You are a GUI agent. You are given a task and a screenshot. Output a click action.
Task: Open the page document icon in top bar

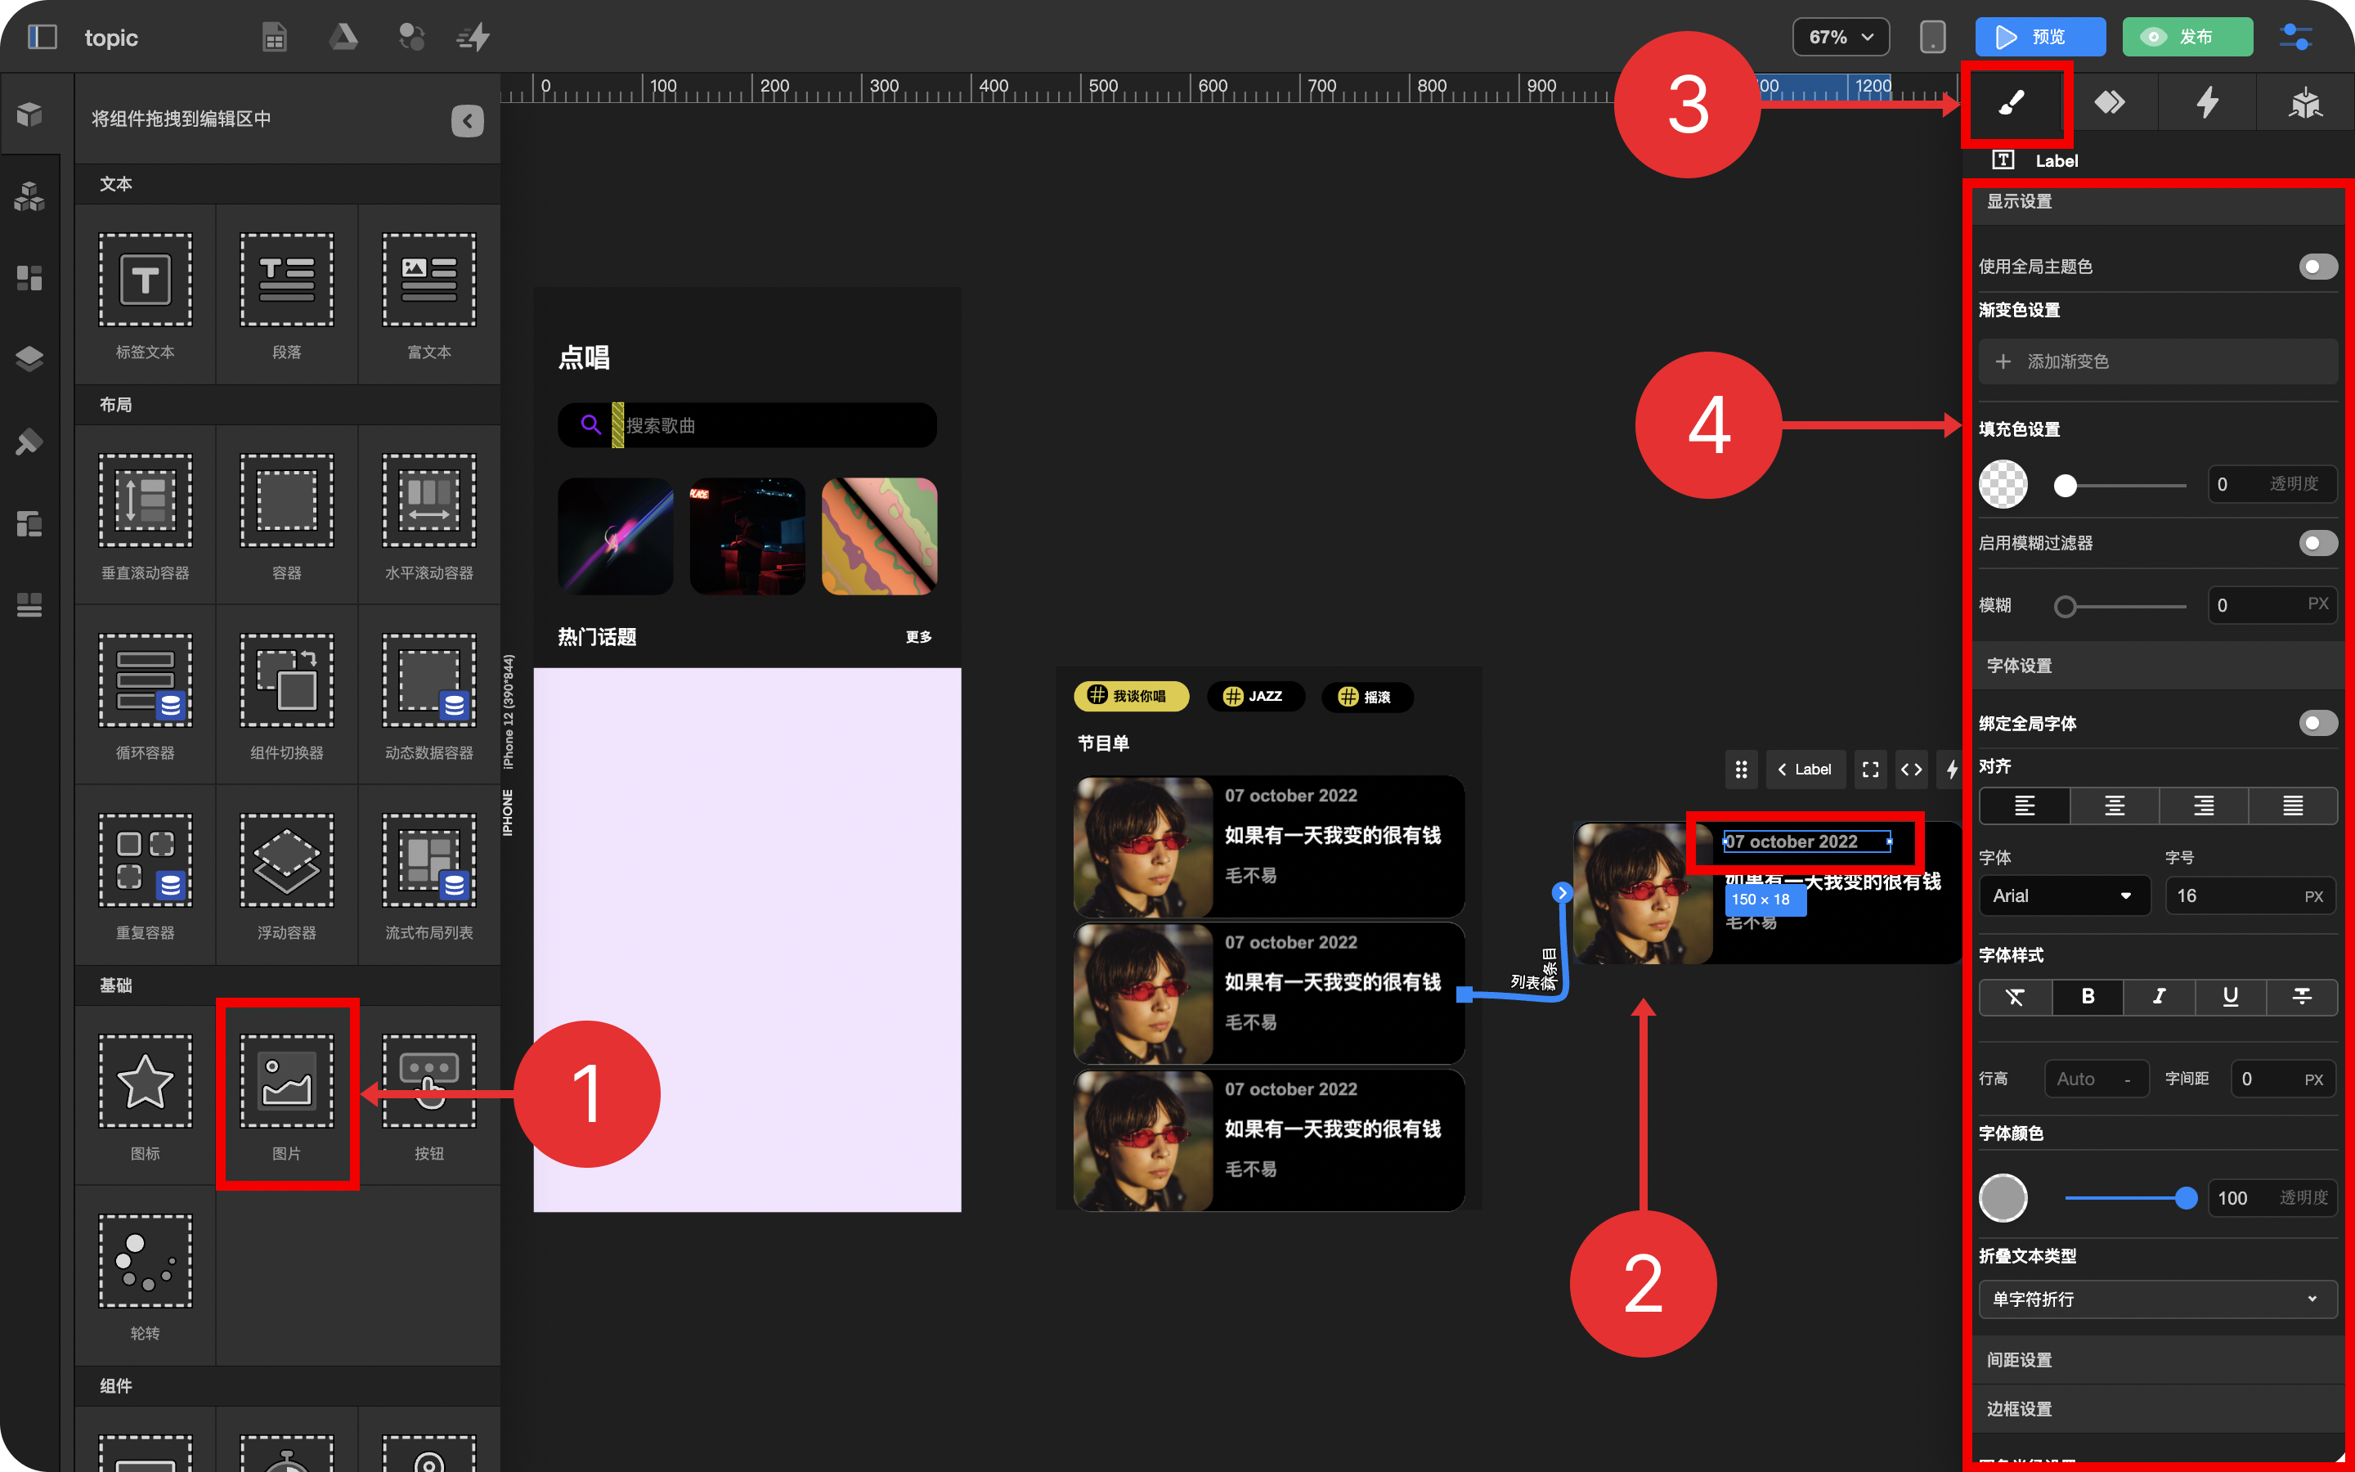(x=275, y=37)
